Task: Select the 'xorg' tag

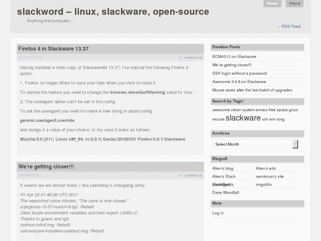Action: click(x=280, y=119)
